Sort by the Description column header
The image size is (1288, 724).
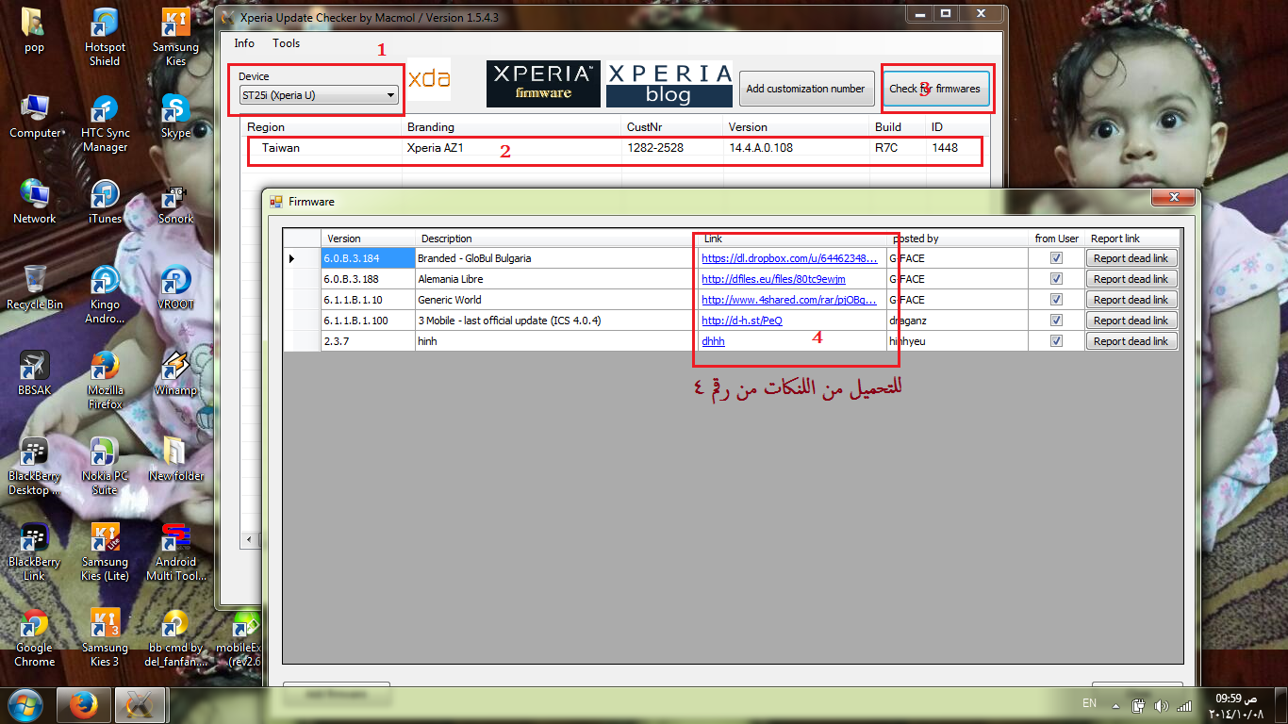pos(556,239)
